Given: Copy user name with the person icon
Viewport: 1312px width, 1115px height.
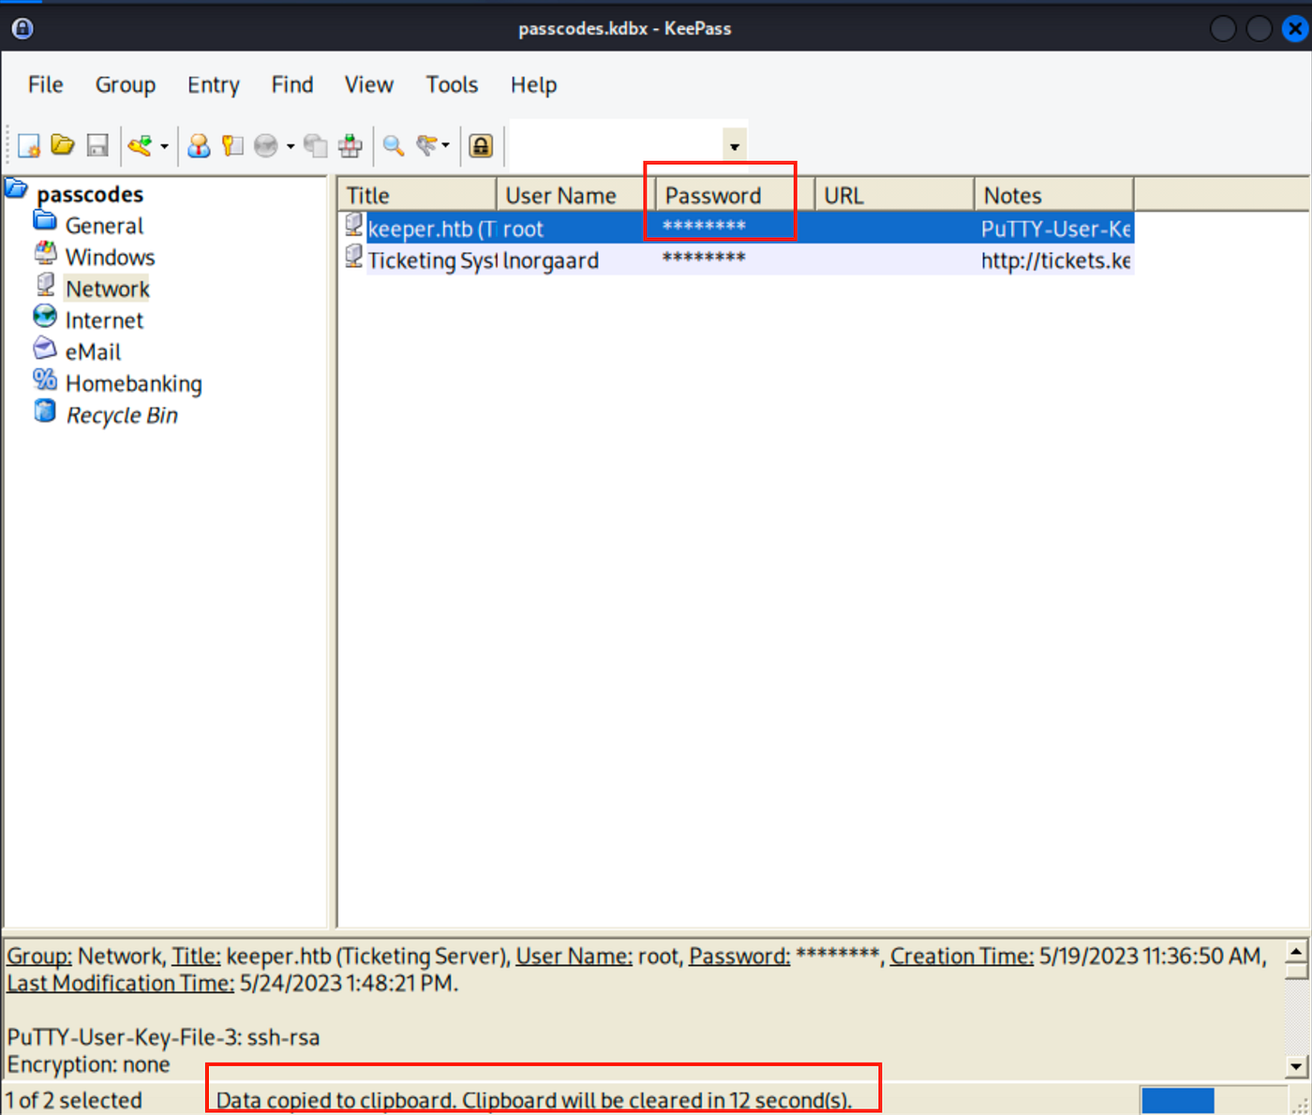Looking at the screenshot, I should (199, 145).
